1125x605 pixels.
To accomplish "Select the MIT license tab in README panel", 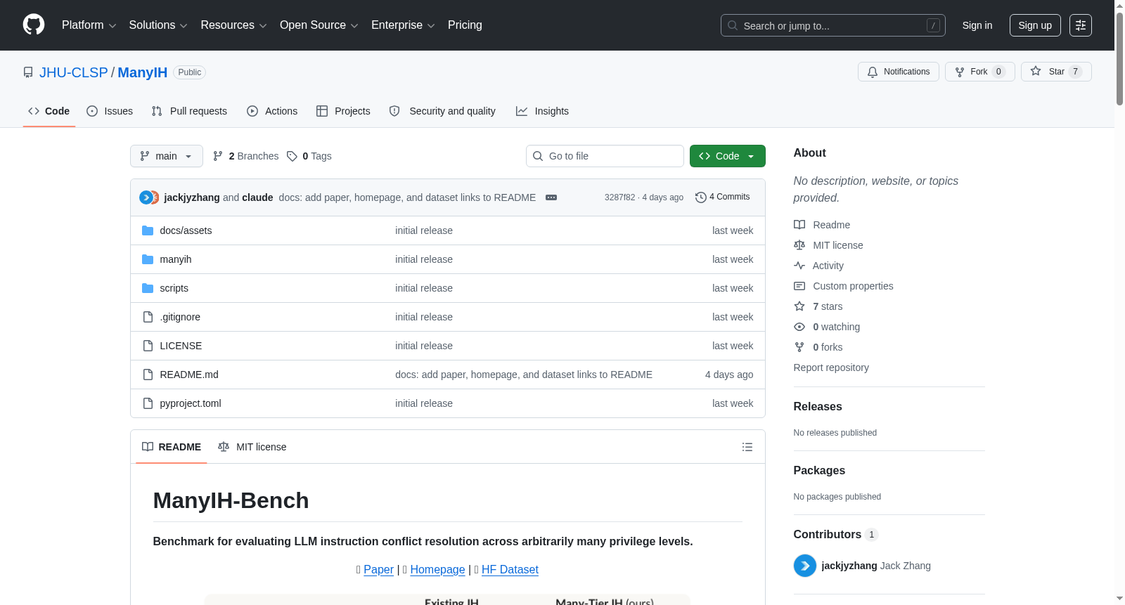I will (x=252, y=447).
